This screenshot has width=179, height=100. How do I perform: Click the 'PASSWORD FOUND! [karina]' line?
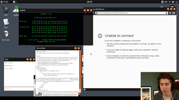coord(46,42)
